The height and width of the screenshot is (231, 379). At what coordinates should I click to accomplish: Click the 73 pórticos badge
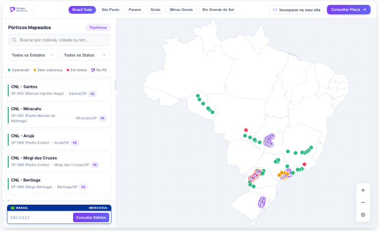tap(98, 27)
